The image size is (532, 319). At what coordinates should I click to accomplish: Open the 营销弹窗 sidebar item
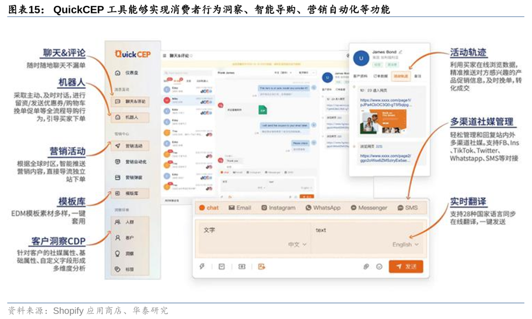pyautogui.click(x=129, y=177)
